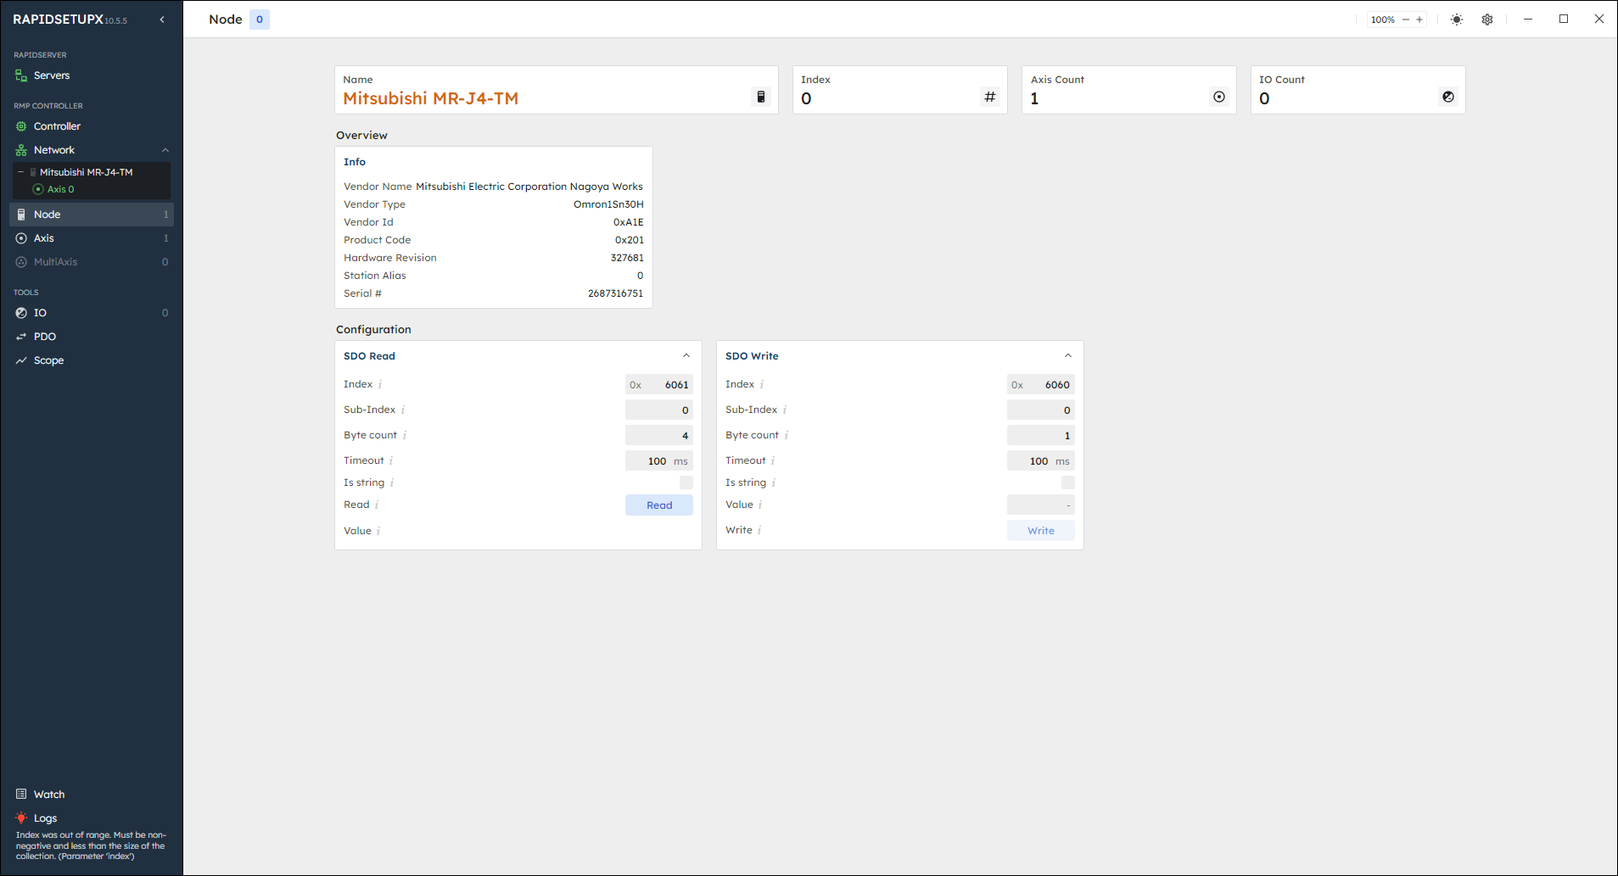Click the gauge icon in IO Count card
The image size is (1618, 876).
click(x=1448, y=97)
